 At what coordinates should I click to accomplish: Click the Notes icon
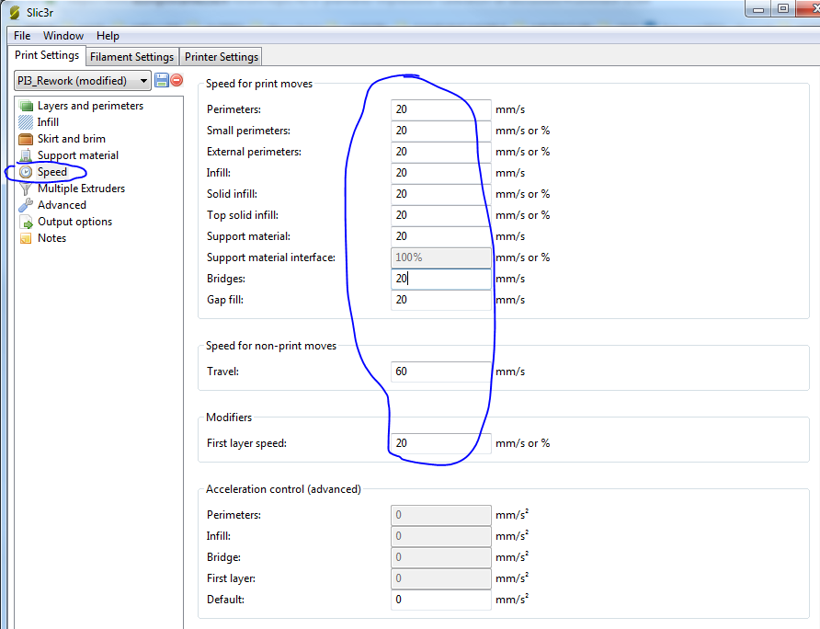tap(26, 238)
